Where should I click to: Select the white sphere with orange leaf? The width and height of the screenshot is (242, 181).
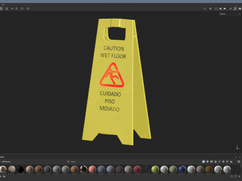[3, 169]
